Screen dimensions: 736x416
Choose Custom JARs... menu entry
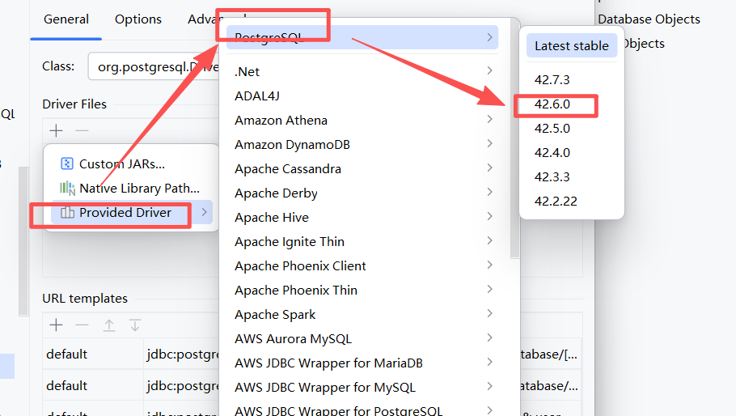click(x=131, y=163)
